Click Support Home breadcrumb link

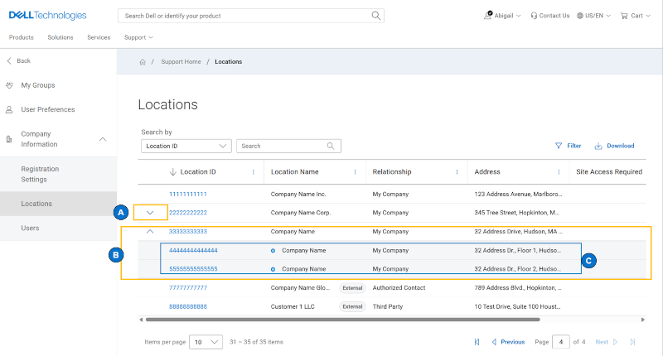[181, 61]
